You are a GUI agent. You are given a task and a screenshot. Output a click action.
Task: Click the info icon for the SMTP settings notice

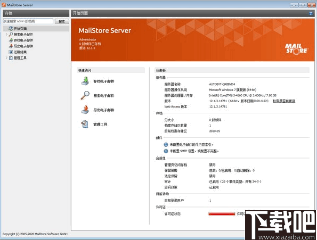coord(166,151)
